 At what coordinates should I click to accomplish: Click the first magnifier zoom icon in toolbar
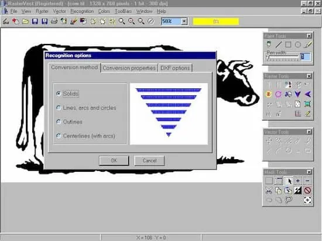point(122,21)
